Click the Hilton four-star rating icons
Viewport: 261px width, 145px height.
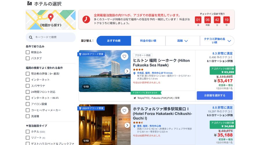(x=138, y=70)
